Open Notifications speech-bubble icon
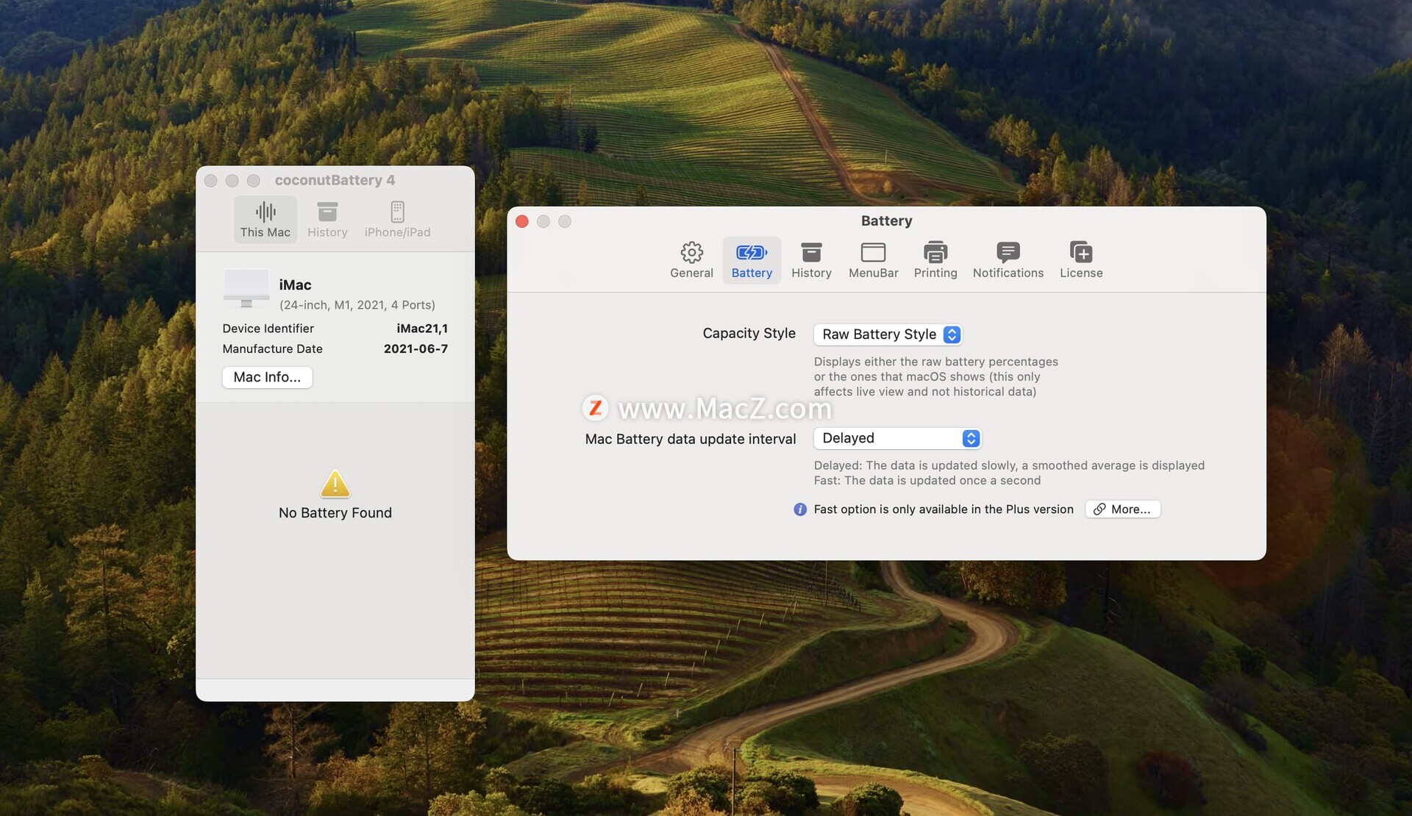The width and height of the screenshot is (1412, 816). point(1008,252)
